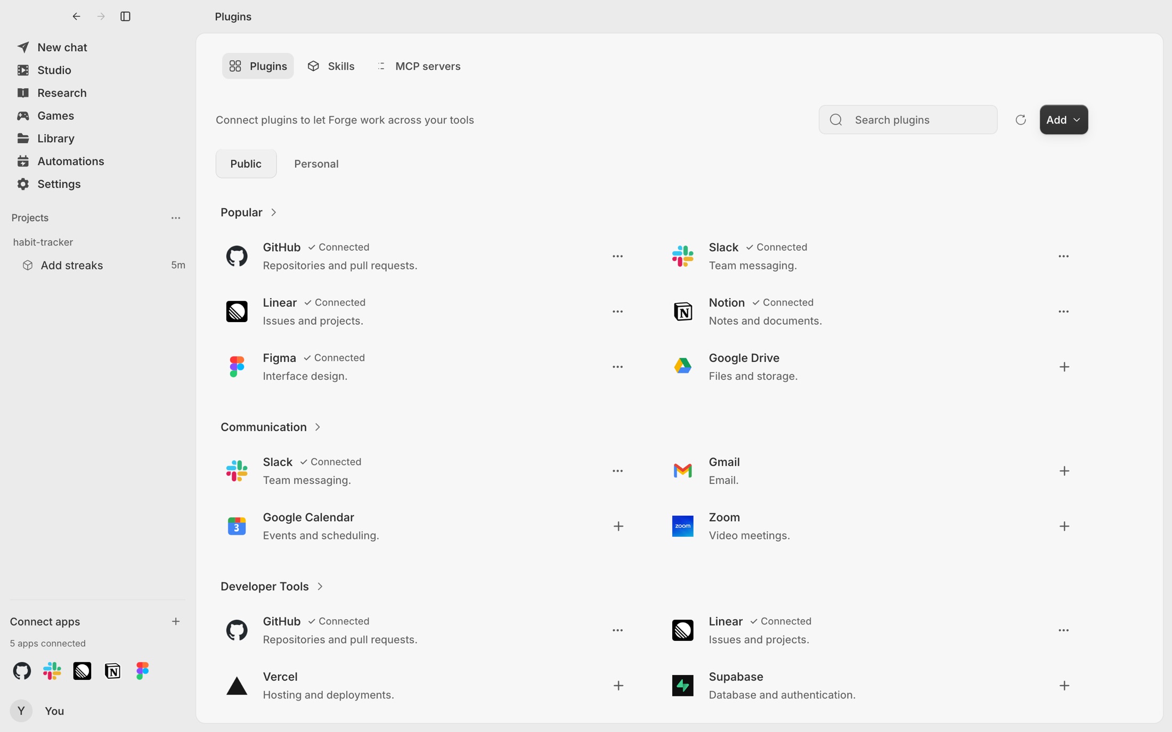Switch to the Plugins tab

click(258, 66)
